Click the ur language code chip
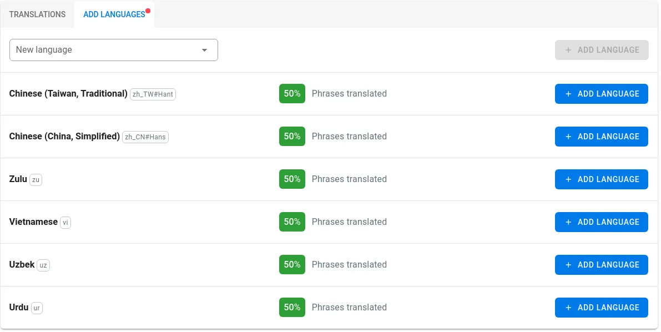 [x=37, y=308]
